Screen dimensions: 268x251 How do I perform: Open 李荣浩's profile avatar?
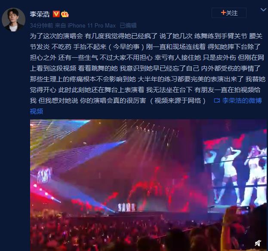point(13,20)
